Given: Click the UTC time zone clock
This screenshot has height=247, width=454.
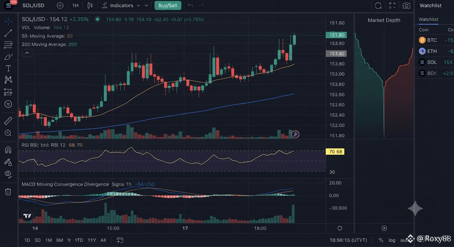Looking at the screenshot, I should point(349,240).
